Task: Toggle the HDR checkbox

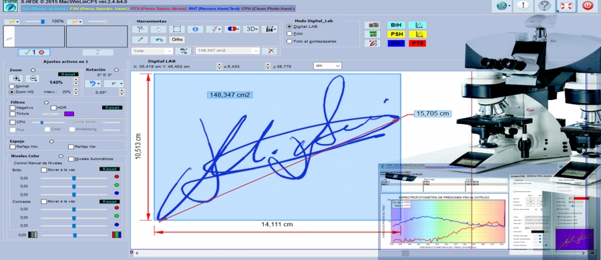Action: coord(53,108)
